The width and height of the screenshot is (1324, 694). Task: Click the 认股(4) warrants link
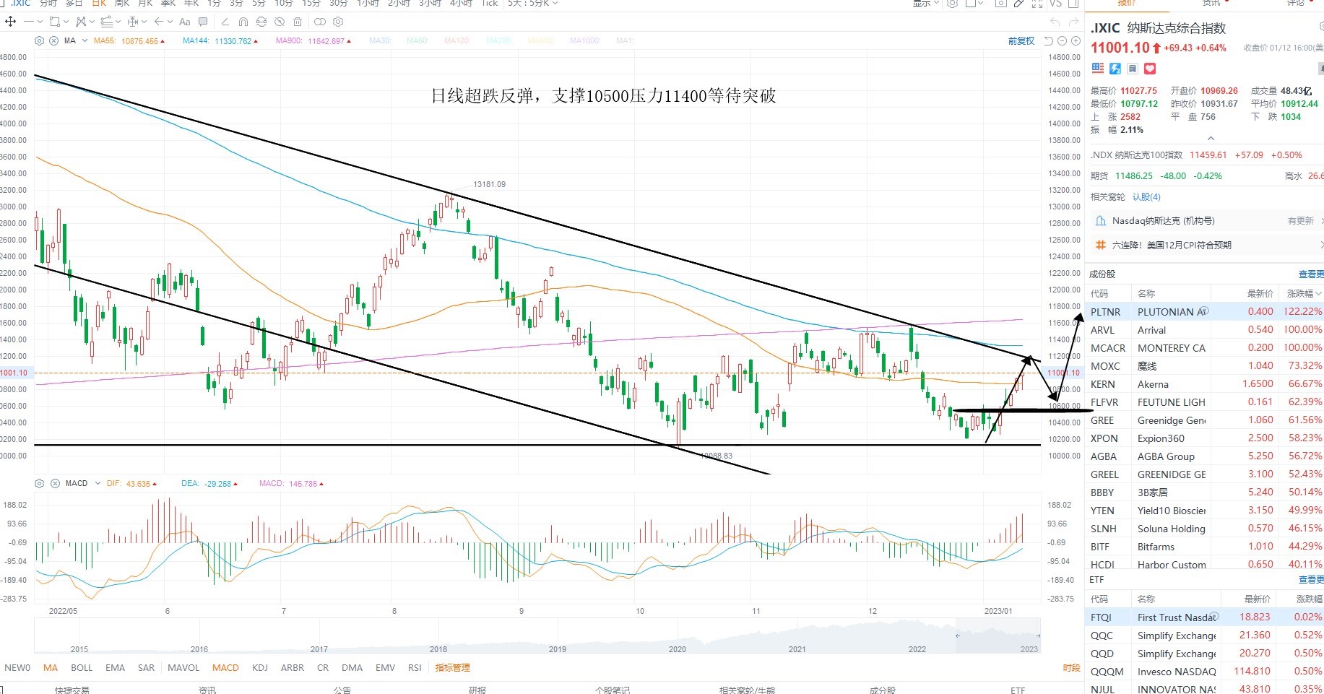[x=1146, y=197]
